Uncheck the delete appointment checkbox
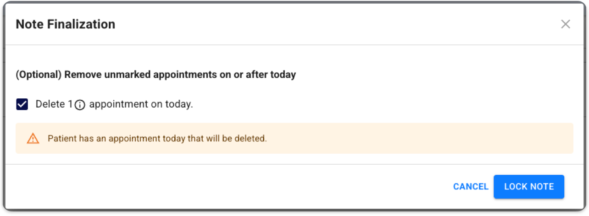589x216 pixels. (22, 104)
